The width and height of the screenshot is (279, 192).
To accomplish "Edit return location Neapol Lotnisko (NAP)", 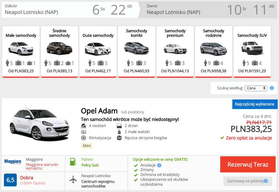I will (x=173, y=12).
